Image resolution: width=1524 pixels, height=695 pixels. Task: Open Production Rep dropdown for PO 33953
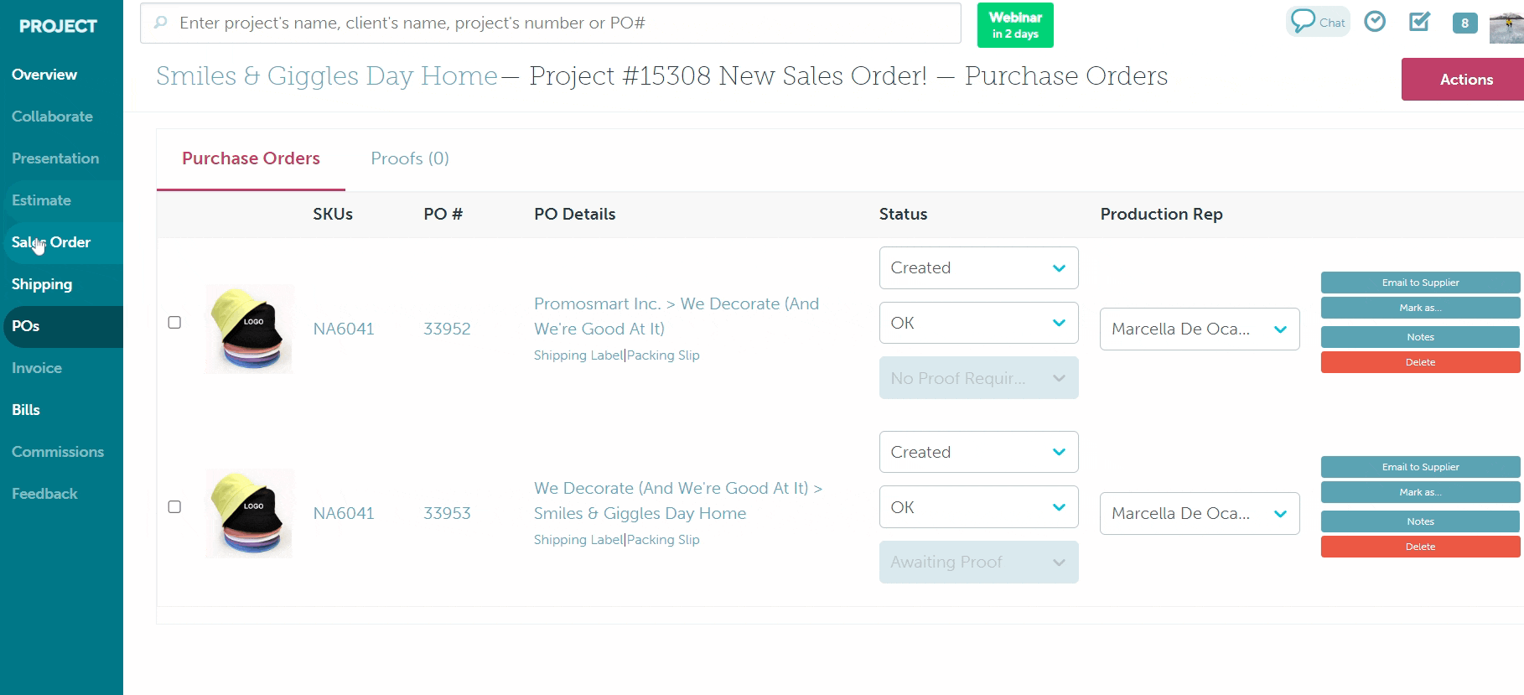(1199, 514)
